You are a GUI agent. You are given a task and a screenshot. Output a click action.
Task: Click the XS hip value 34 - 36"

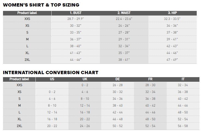click(x=172, y=26)
